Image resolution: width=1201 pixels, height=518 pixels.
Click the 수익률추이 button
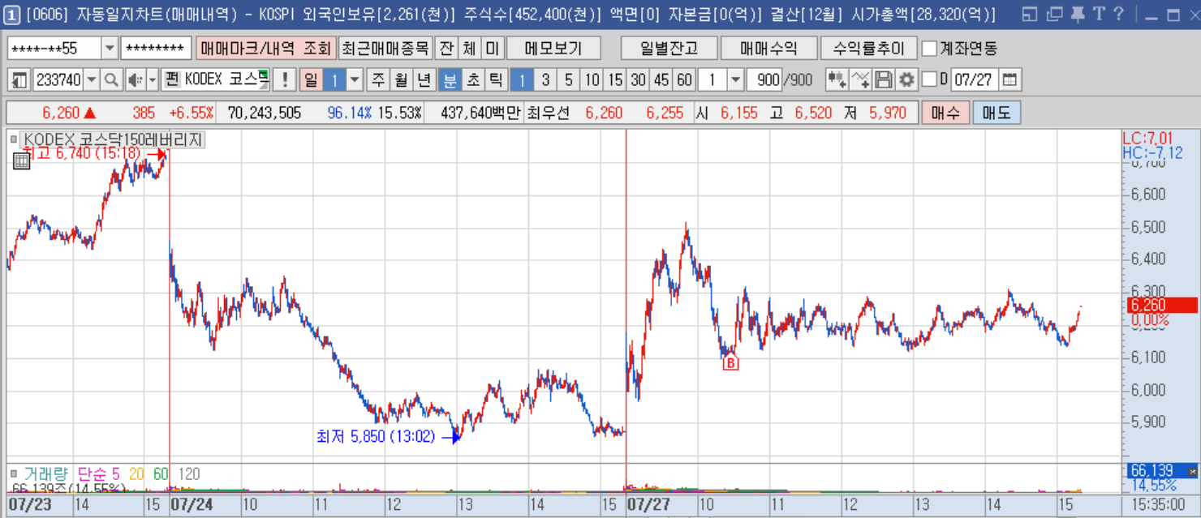(869, 49)
